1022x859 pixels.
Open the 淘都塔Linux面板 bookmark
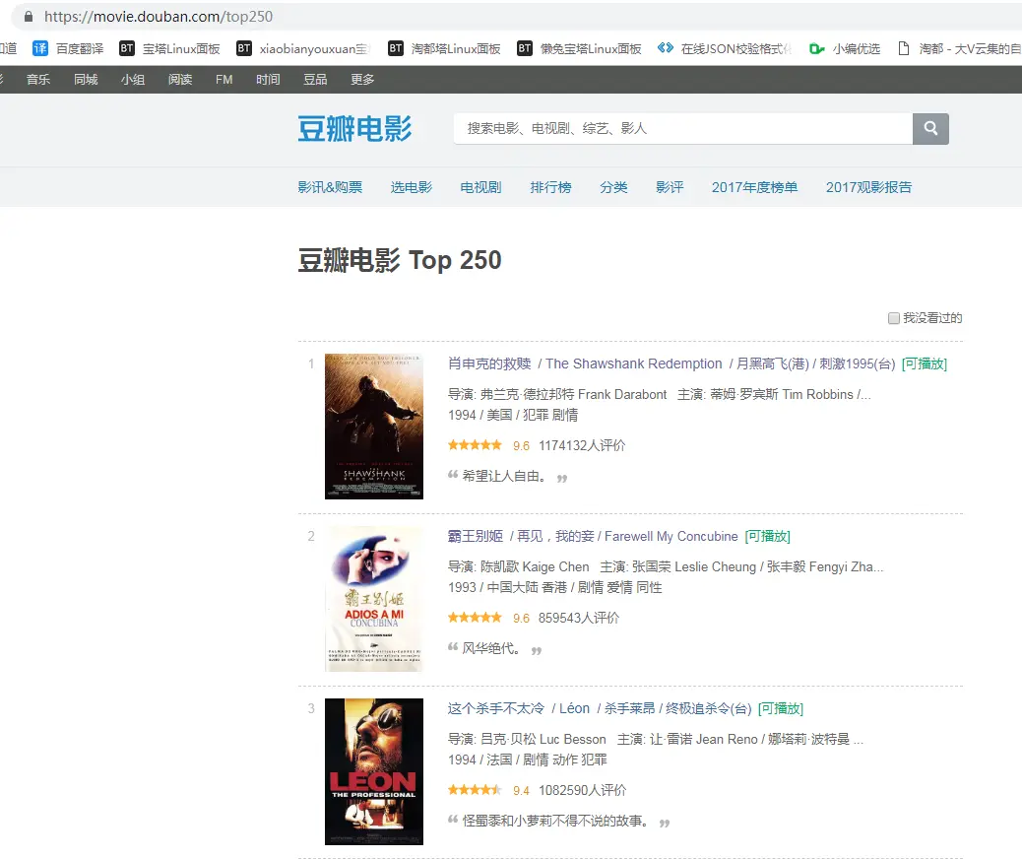[x=444, y=49]
